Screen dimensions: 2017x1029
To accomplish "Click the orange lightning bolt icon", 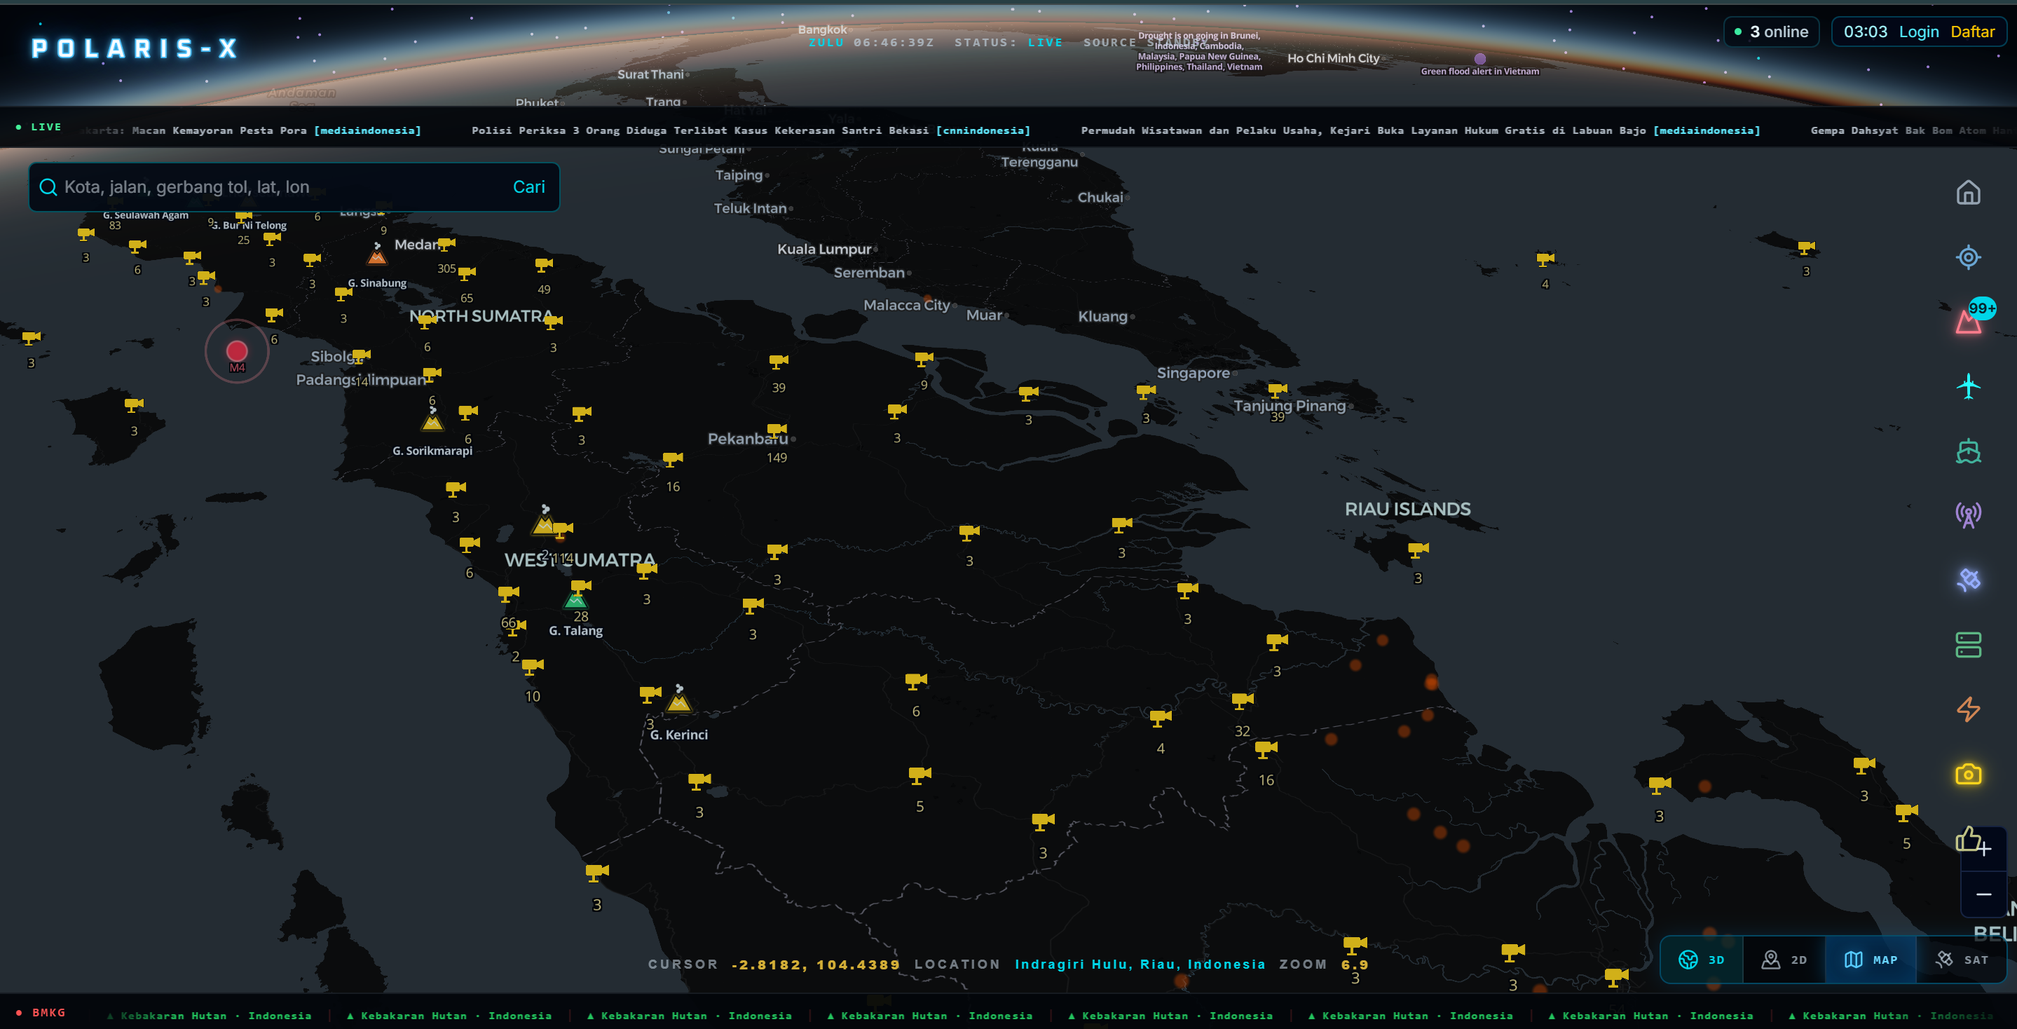I will coord(1968,709).
